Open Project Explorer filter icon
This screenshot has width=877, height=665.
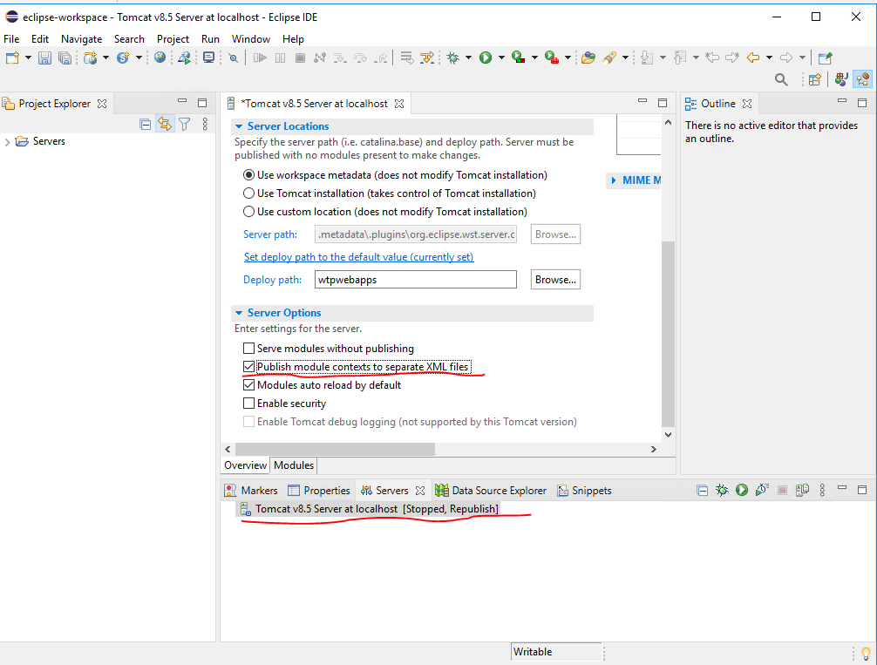(x=185, y=124)
